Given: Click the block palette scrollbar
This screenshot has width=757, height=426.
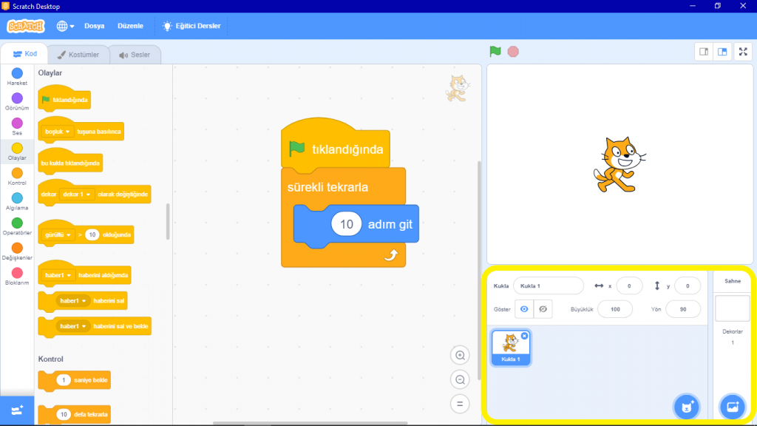Looking at the screenshot, I should pyautogui.click(x=168, y=221).
